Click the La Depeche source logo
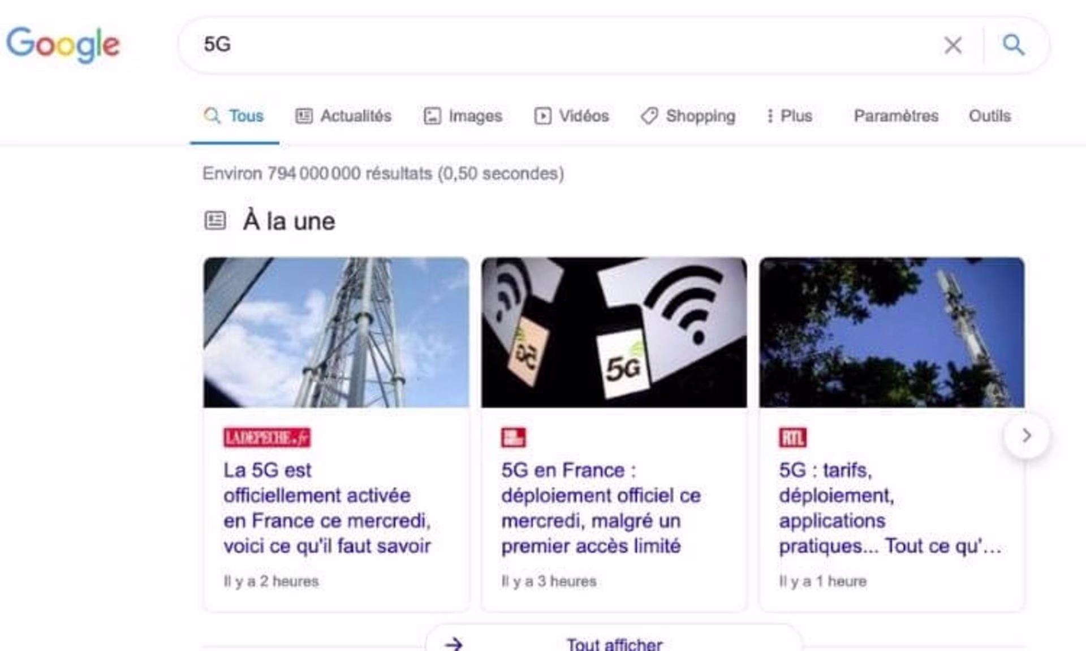 [x=266, y=437]
